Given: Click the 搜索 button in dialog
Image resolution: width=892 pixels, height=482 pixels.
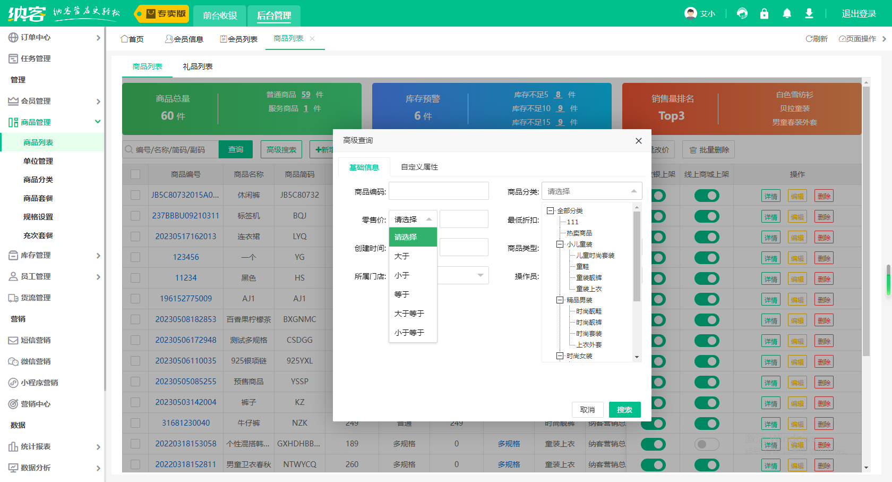Looking at the screenshot, I should 624,410.
